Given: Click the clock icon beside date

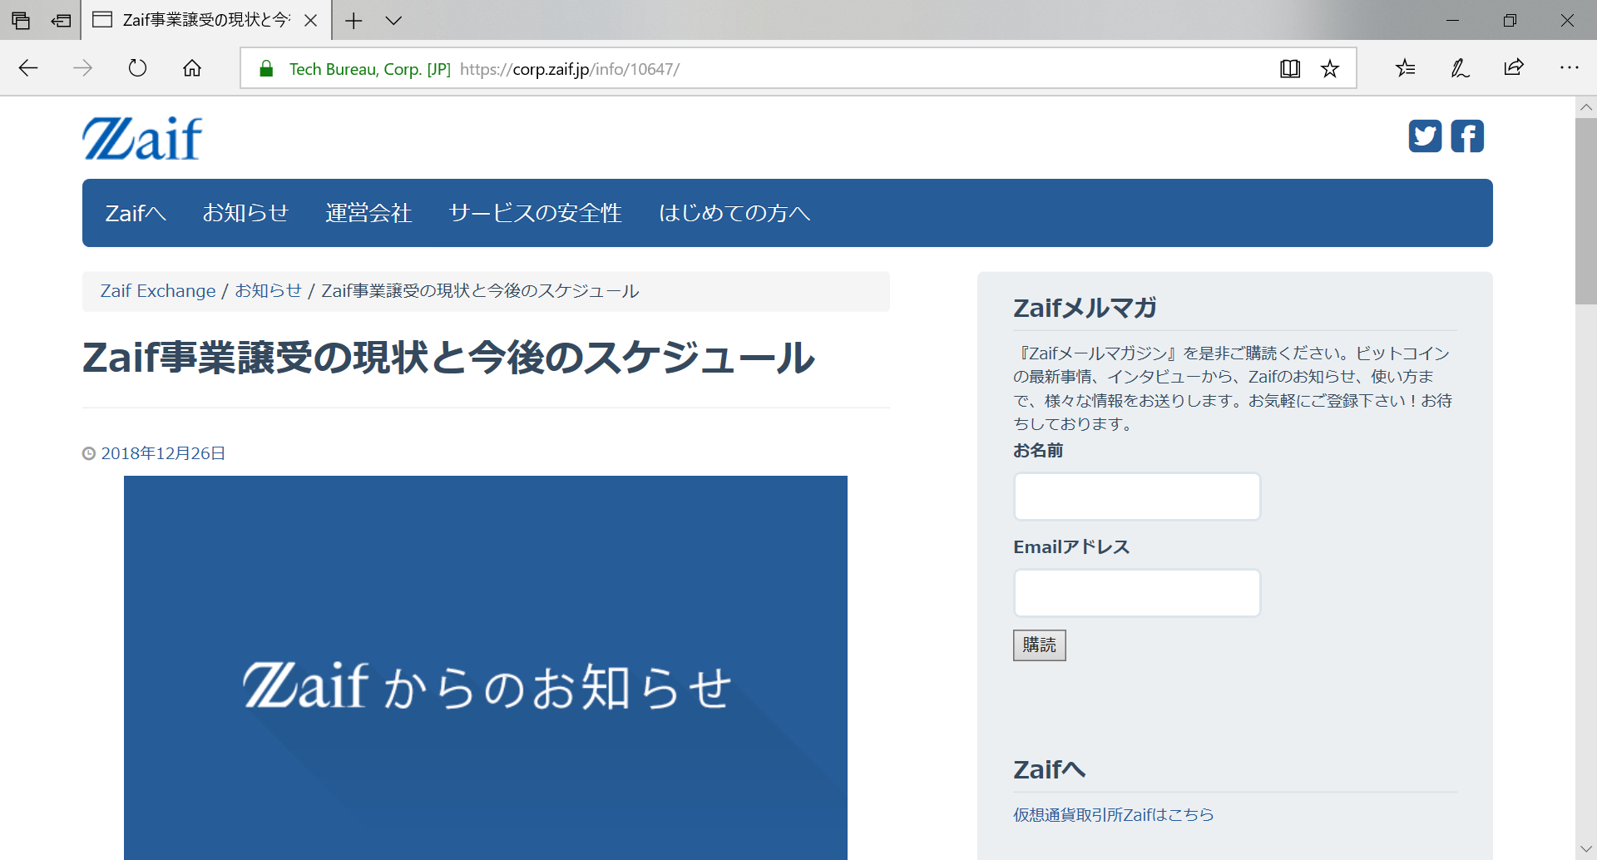Looking at the screenshot, I should 89,453.
